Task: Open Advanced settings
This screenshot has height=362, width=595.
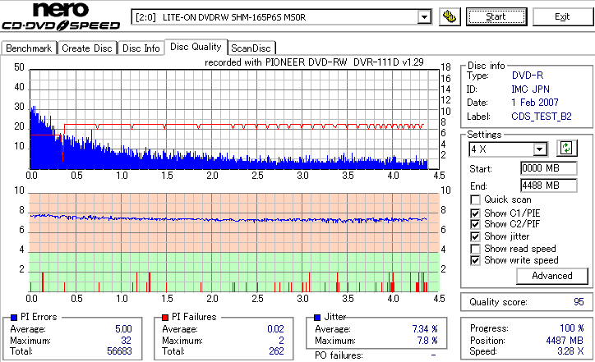Action: [x=552, y=276]
